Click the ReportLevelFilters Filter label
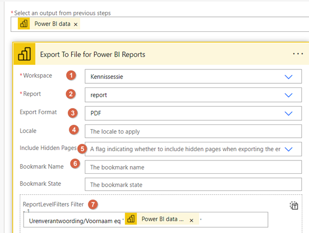The image size is (309, 233). tap(53, 204)
